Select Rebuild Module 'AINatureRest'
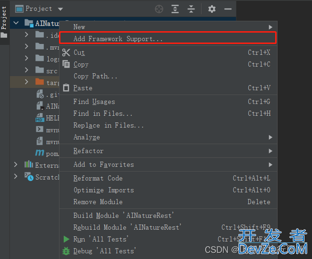The image size is (312, 259). click(x=168, y=227)
